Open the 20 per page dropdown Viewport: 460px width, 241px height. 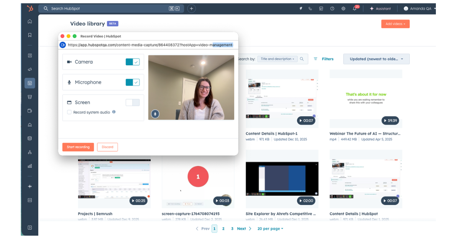tap(269, 228)
